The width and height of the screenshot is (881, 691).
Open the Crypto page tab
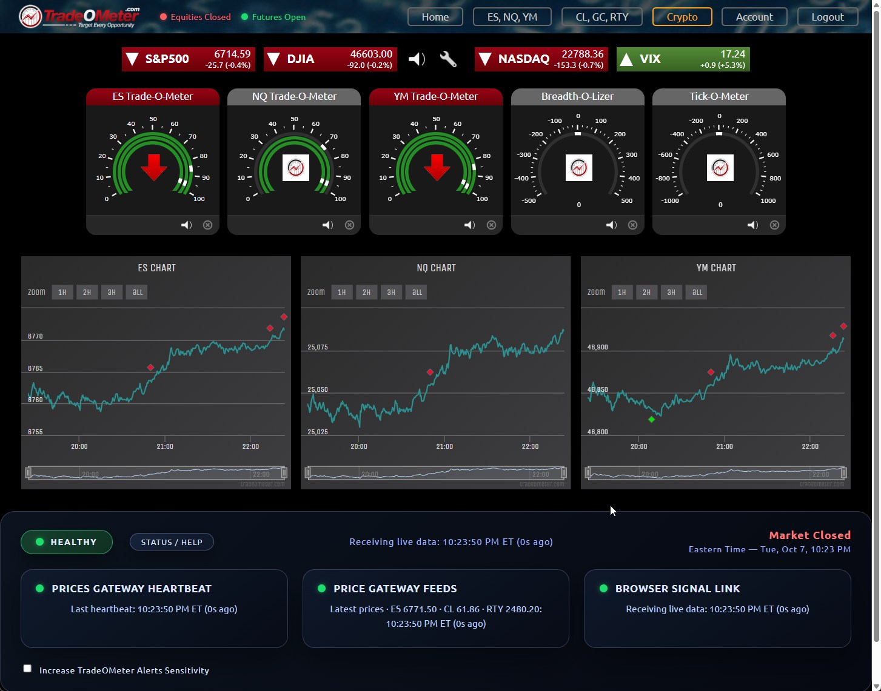[x=682, y=17]
